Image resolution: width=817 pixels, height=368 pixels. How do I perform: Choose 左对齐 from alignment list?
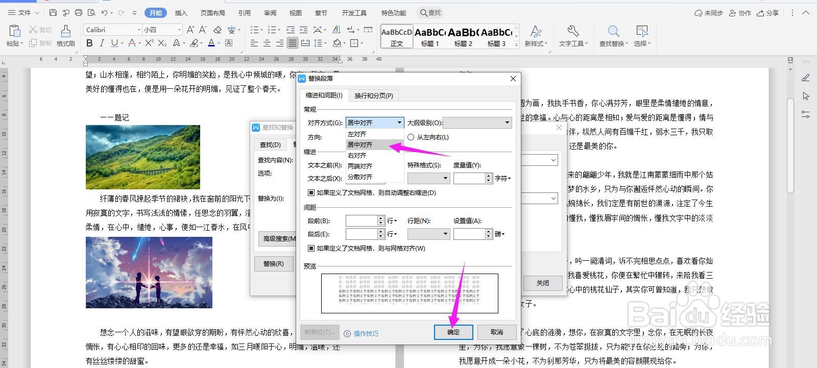375,134
